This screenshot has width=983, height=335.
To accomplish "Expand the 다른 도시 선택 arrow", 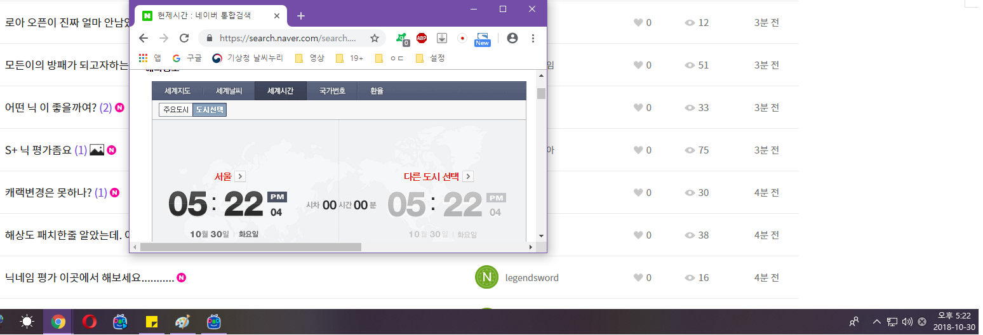I will (468, 176).
